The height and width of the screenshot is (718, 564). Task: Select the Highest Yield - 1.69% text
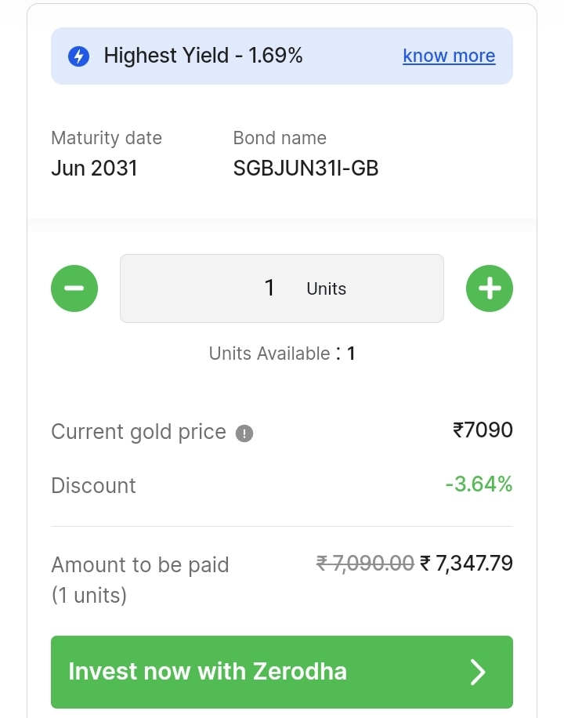(x=203, y=56)
